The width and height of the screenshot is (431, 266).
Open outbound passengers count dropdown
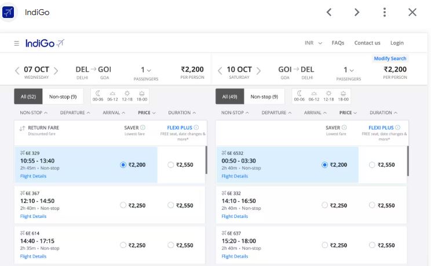[x=146, y=70]
